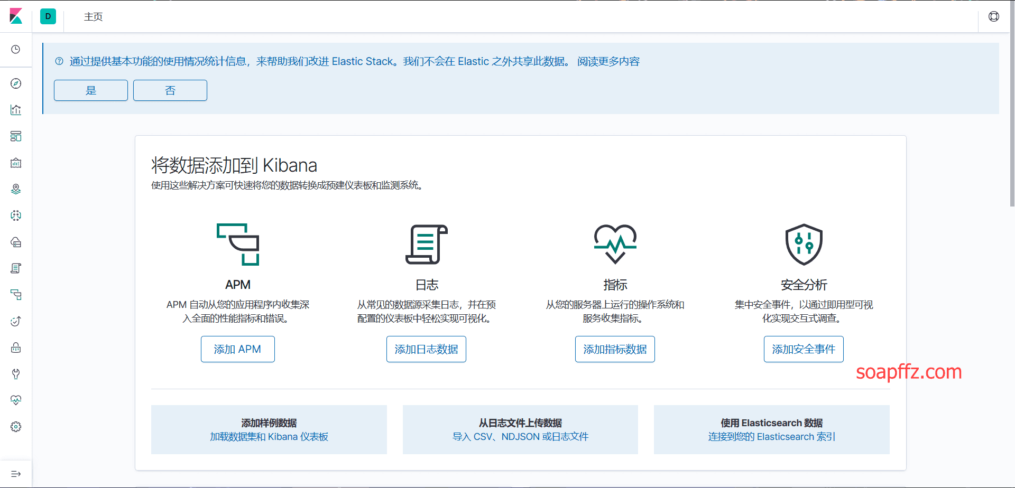The image size is (1015, 488).
Task: Click the 使用 Elasticsearch 数据 card title
Action: coord(772,423)
